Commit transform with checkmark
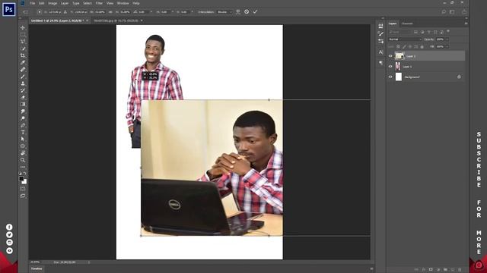The width and height of the screenshot is (487, 273). tap(255, 12)
